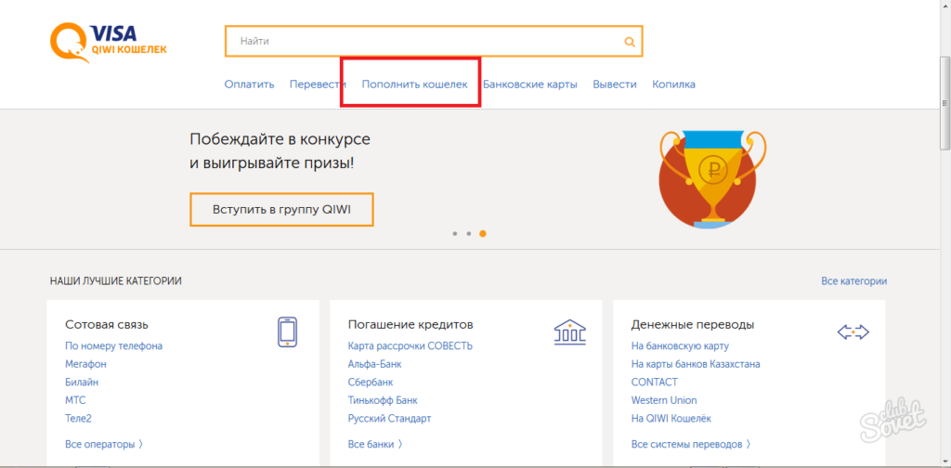Click the smartphone icon in Сотовая связь card
The width and height of the screenshot is (951, 468).
[x=287, y=331]
